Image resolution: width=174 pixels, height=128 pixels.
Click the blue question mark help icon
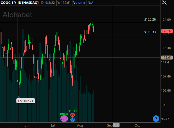tap(156, 119)
